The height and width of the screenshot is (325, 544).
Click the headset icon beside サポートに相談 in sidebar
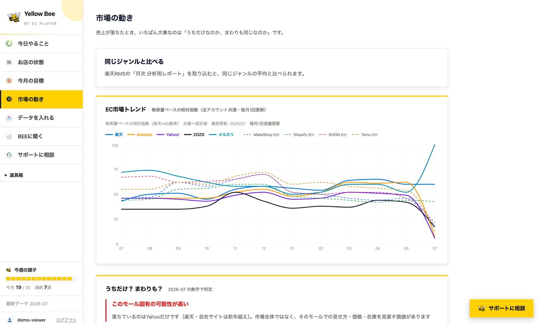point(9,155)
